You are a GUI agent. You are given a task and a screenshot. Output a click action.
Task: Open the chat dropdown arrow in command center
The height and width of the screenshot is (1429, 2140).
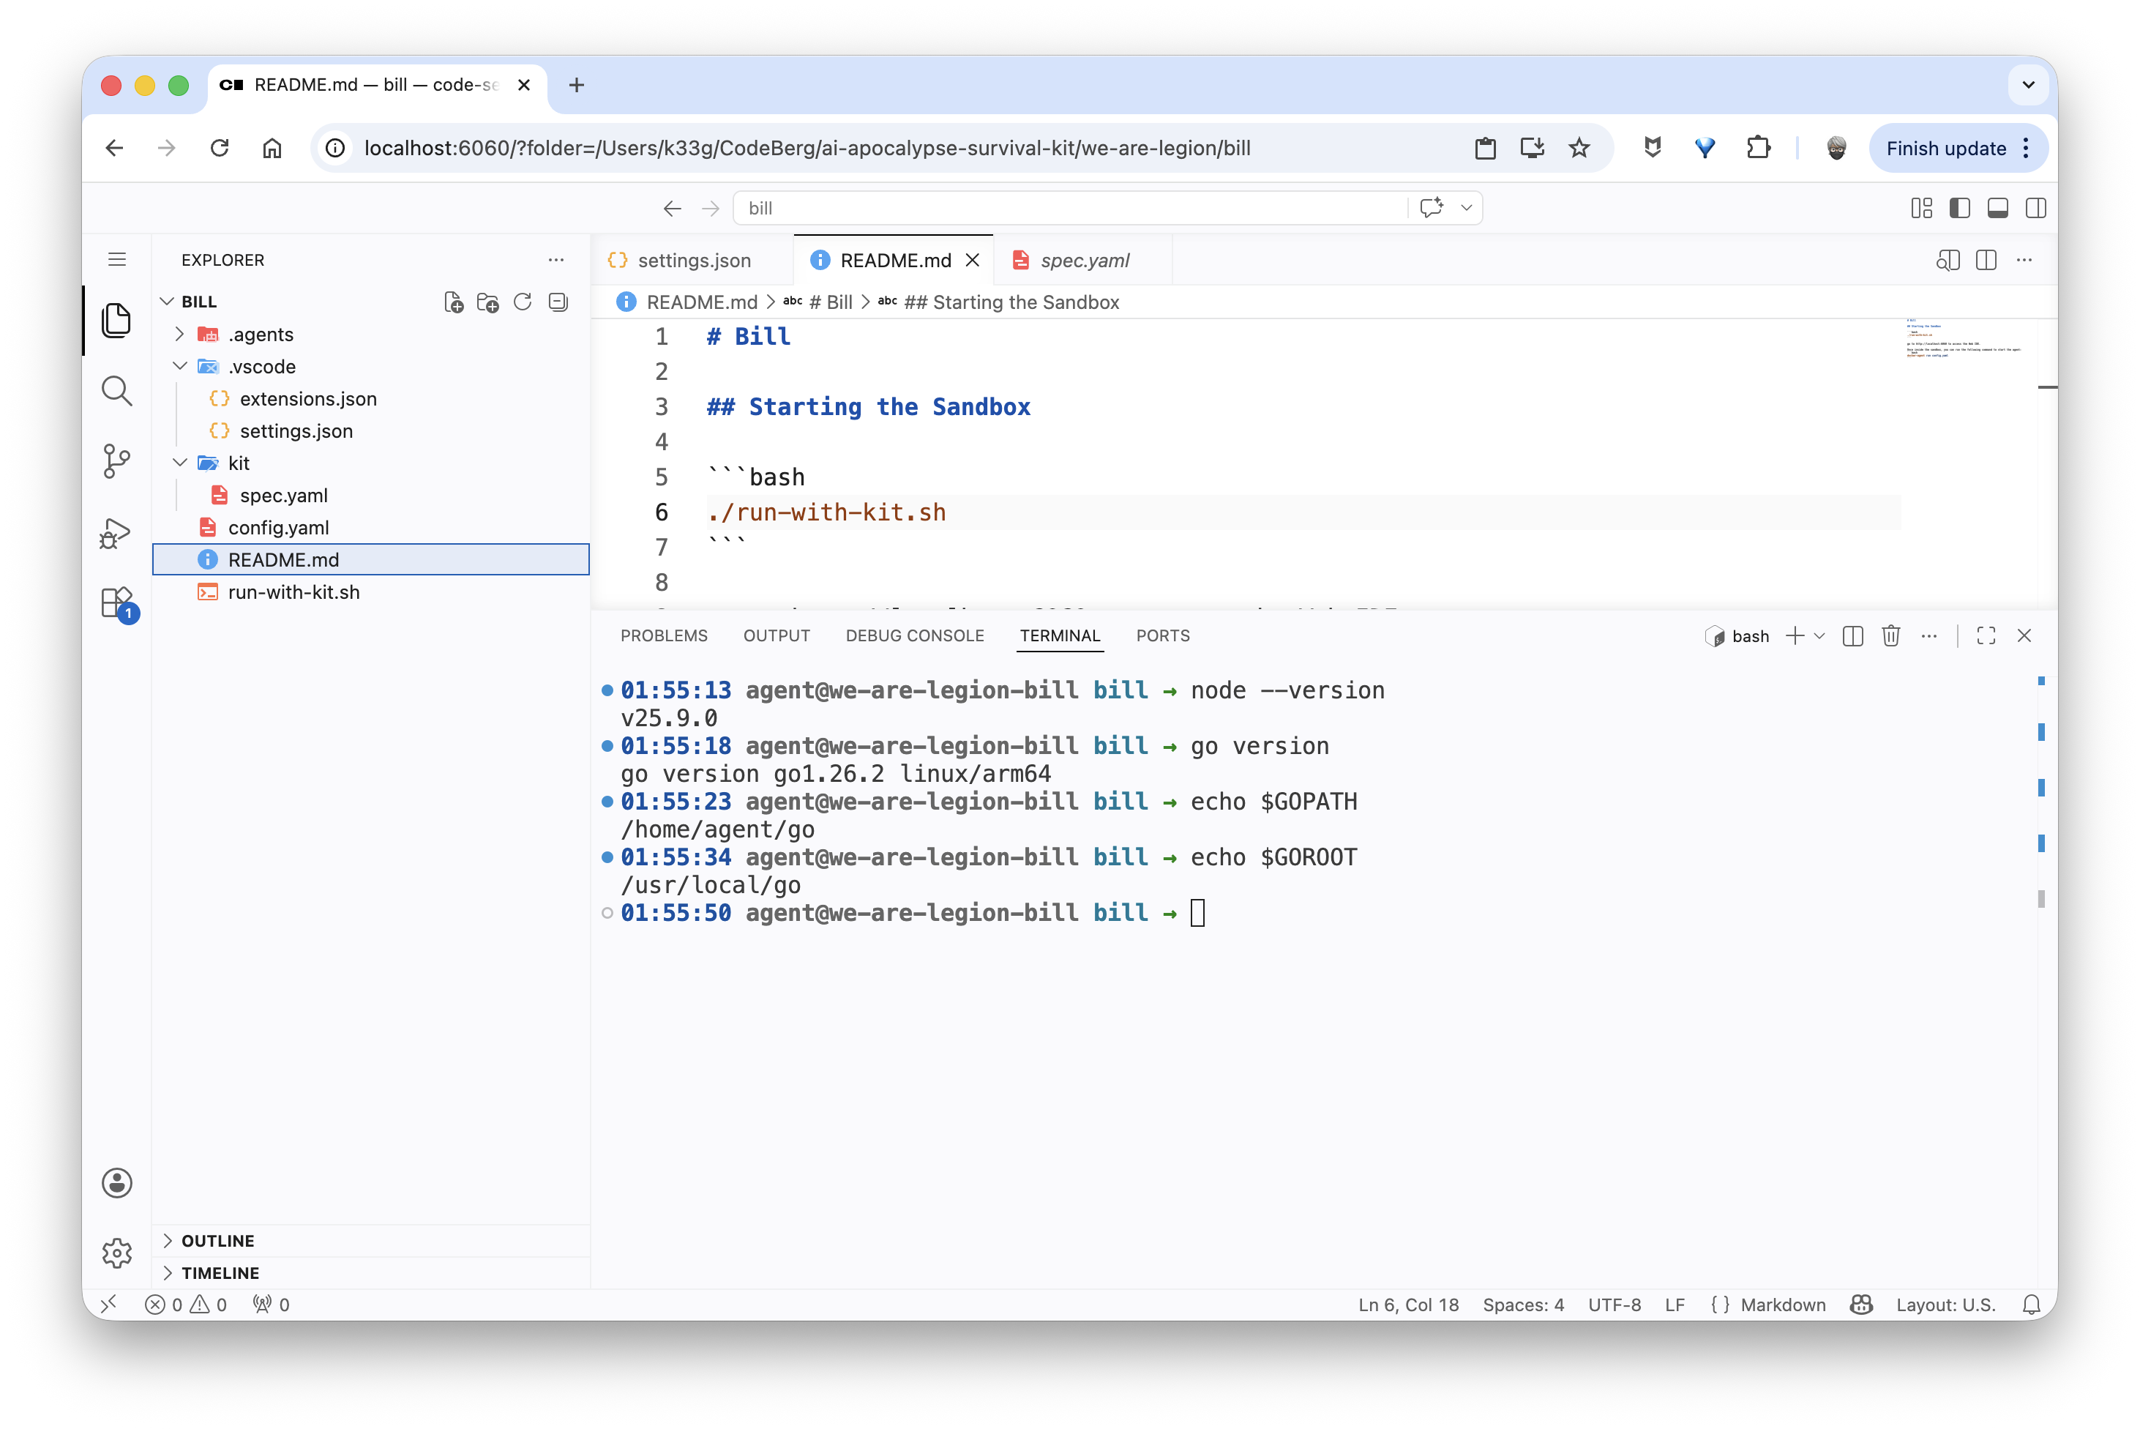pos(1466,208)
